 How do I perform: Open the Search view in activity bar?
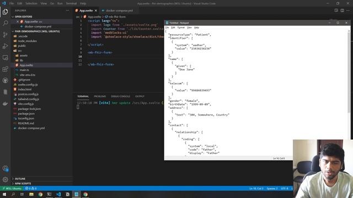click(5, 23)
